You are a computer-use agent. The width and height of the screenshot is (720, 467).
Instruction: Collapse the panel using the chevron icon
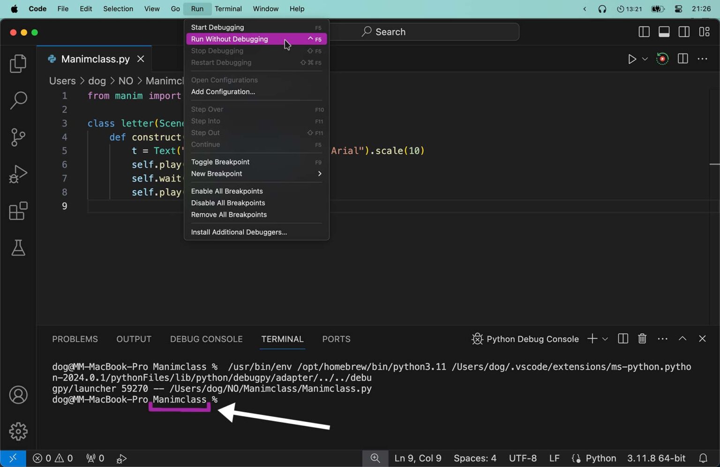(x=683, y=338)
